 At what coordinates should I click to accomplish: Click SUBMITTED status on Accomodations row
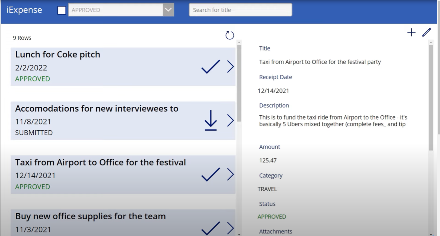pyautogui.click(x=34, y=133)
